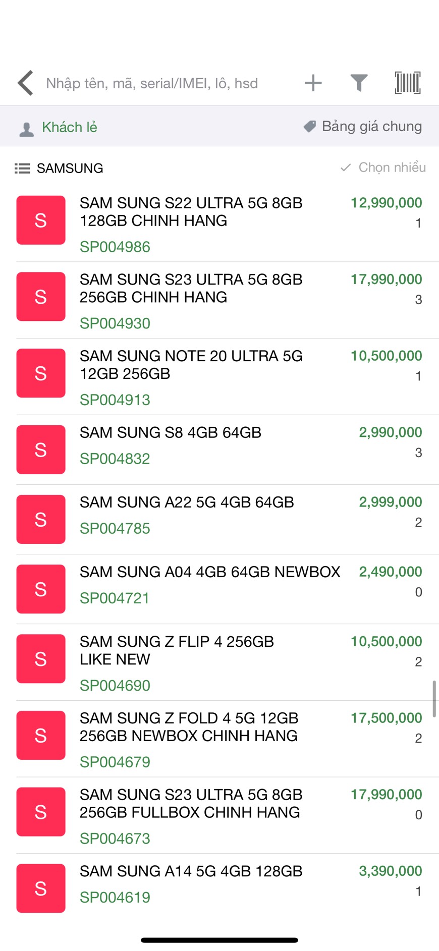Image resolution: width=439 pixels, height=951 pixels.
Task: Tap the barcode scanner icon
Action: click(x=407, y=83)
